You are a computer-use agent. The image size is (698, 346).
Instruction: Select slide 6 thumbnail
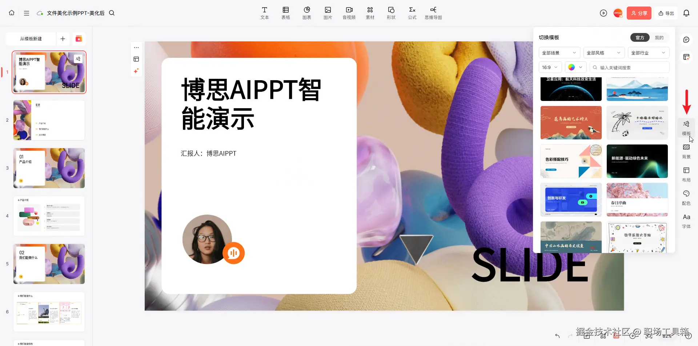click(49, 312)
